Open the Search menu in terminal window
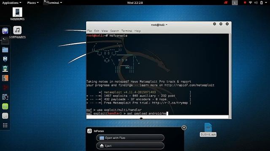 coord(114,31)
